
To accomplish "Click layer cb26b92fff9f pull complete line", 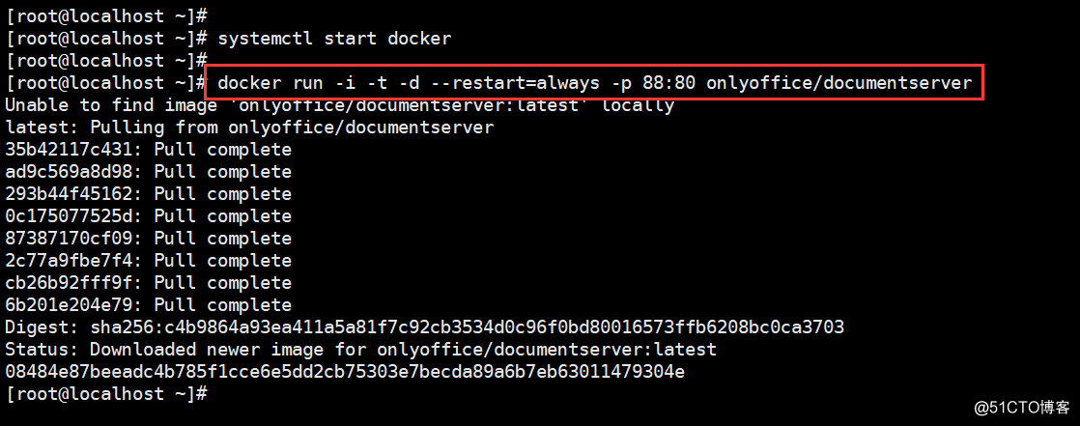I will 148,283.
